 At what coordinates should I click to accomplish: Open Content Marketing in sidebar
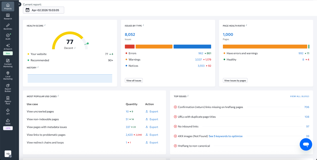[x=8, y=61]
